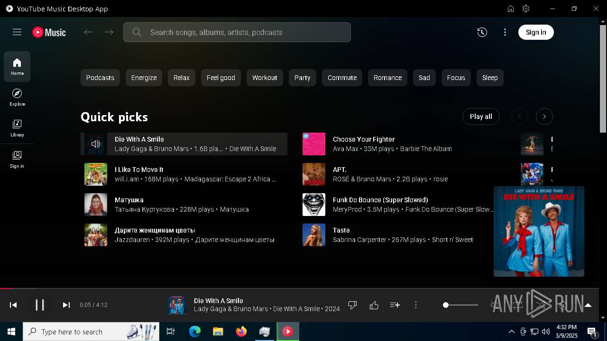Open Library in the sidebar

17,128
